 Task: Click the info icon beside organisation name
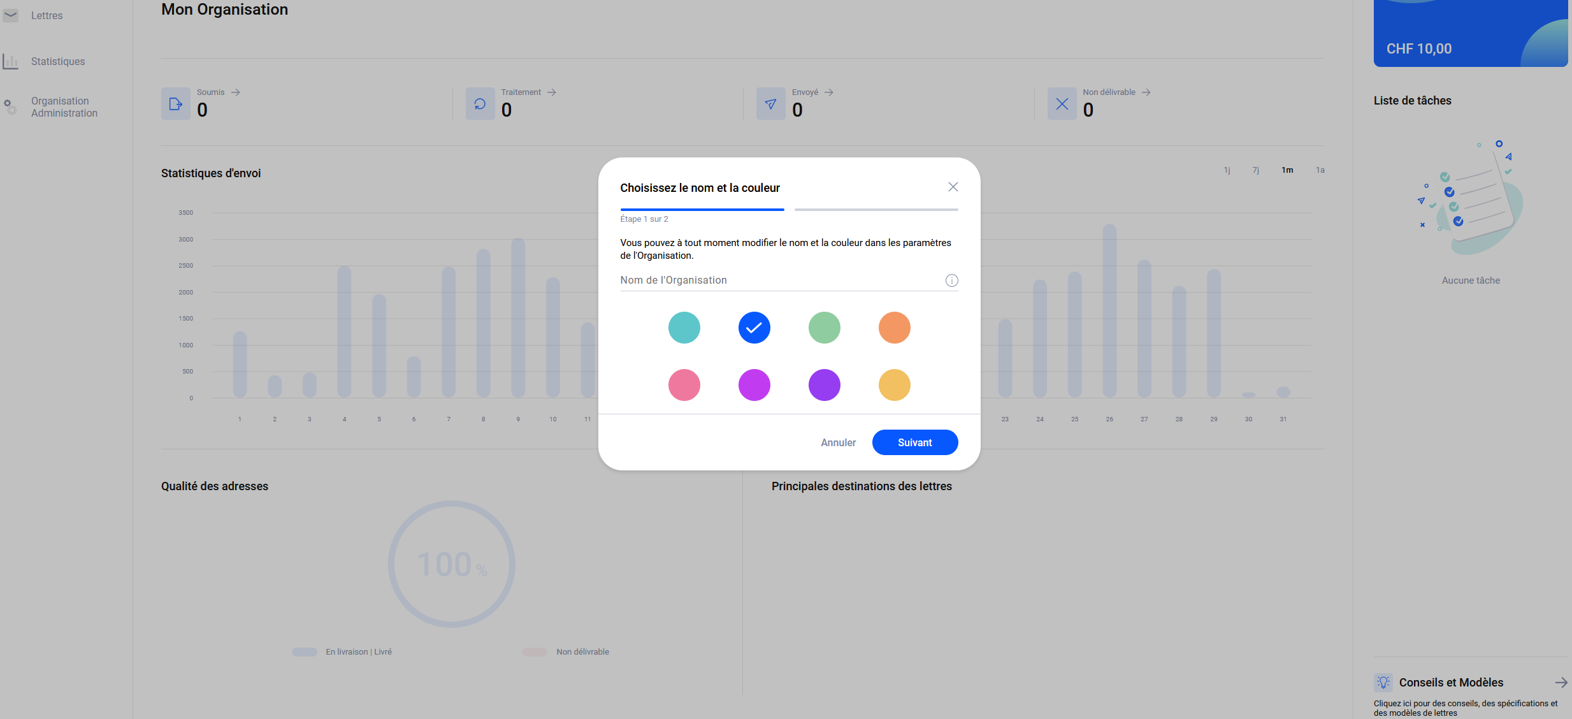point(951,280)
